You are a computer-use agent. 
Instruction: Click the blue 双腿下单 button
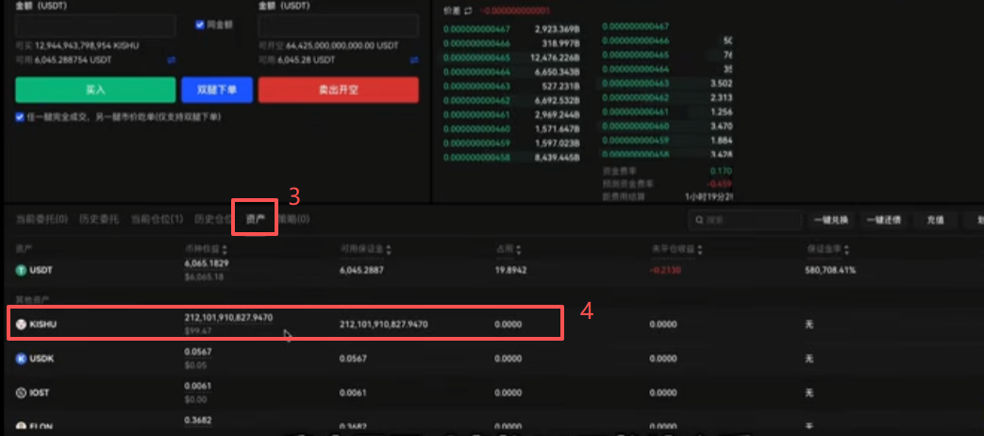pos(217,90)
